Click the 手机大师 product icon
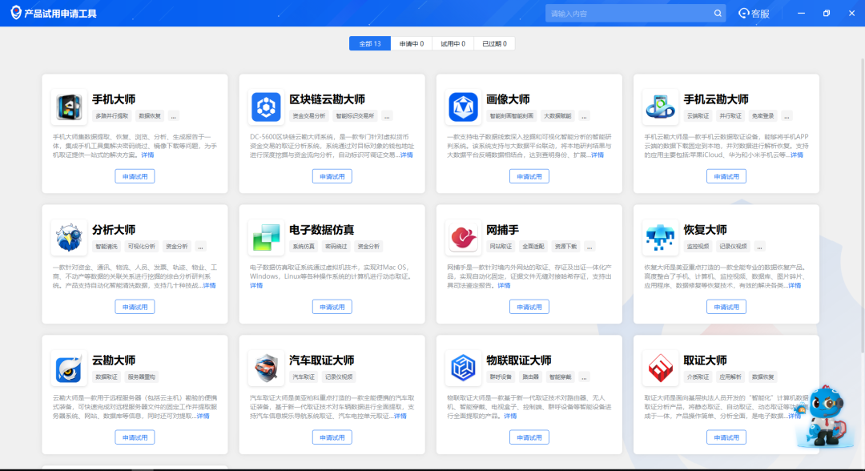 (x=69, y=107)
